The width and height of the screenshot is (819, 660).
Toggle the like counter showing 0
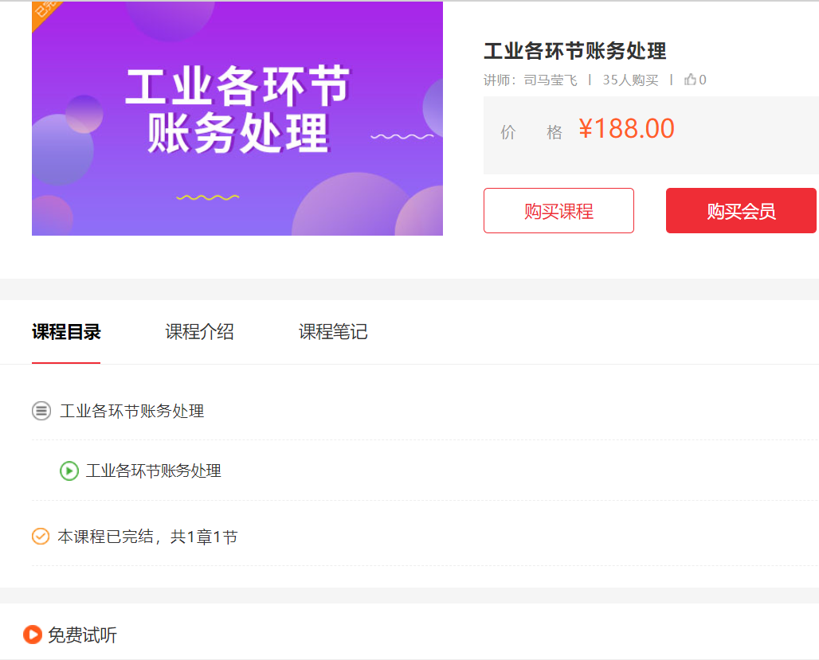coord(701,80)
